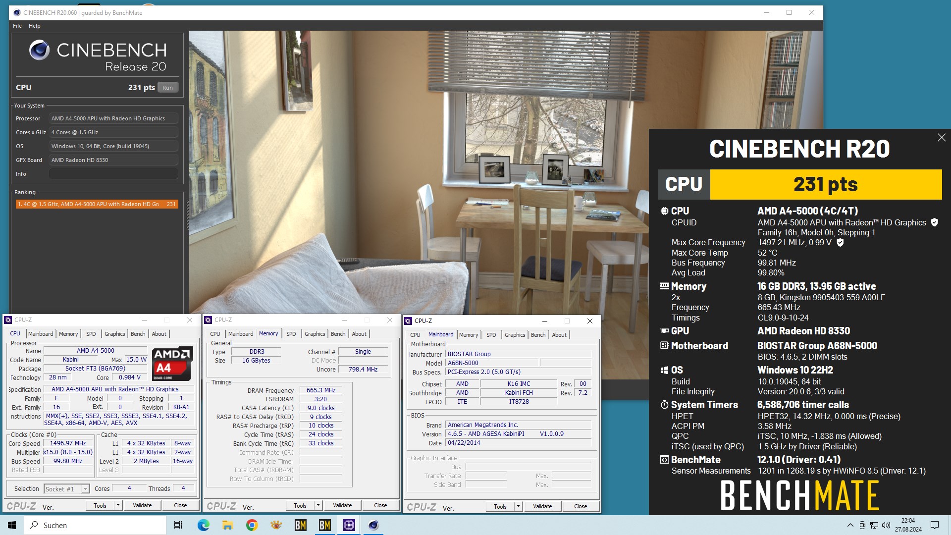
Task: Click the Memory icon in BenchMate panel
Action: pyautogui.click(x=664, y=286)
